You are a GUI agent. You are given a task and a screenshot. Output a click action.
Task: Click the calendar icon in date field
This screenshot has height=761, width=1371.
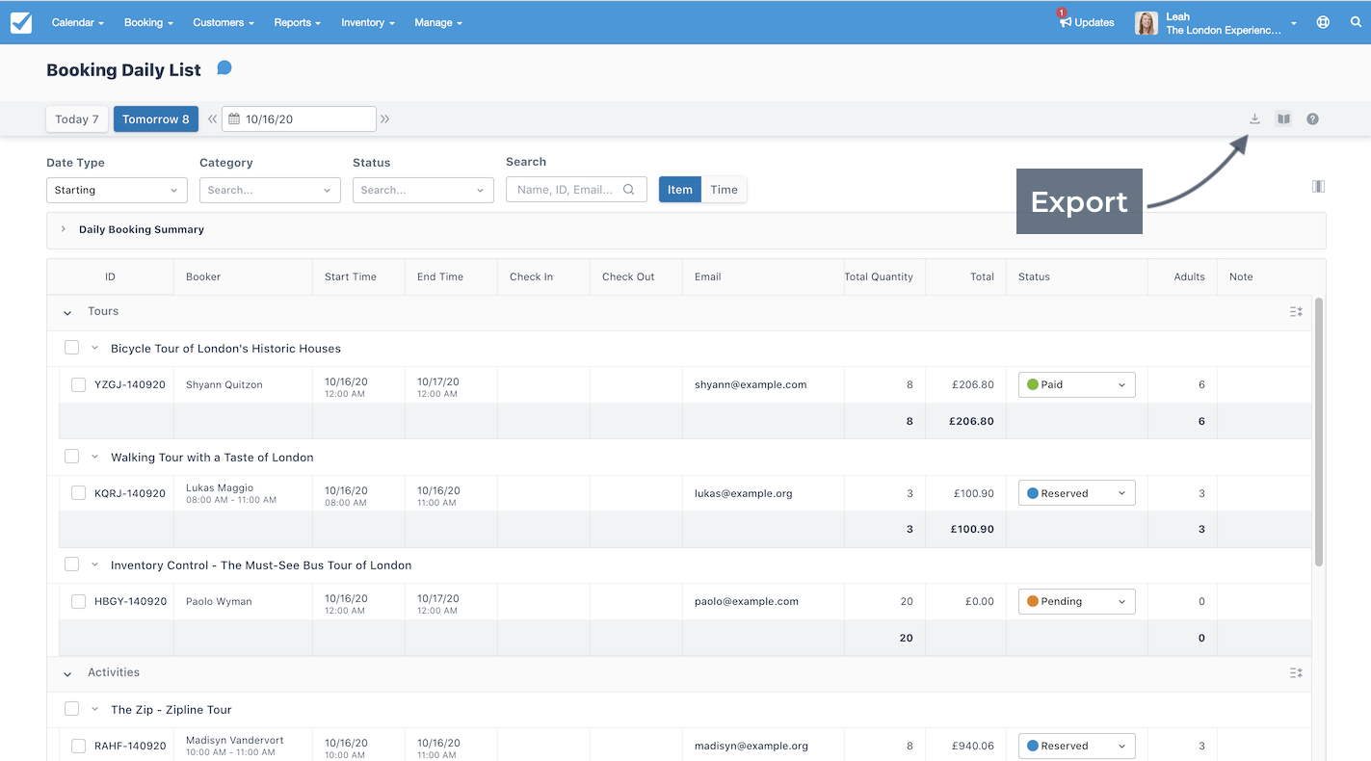coord(234,119)
